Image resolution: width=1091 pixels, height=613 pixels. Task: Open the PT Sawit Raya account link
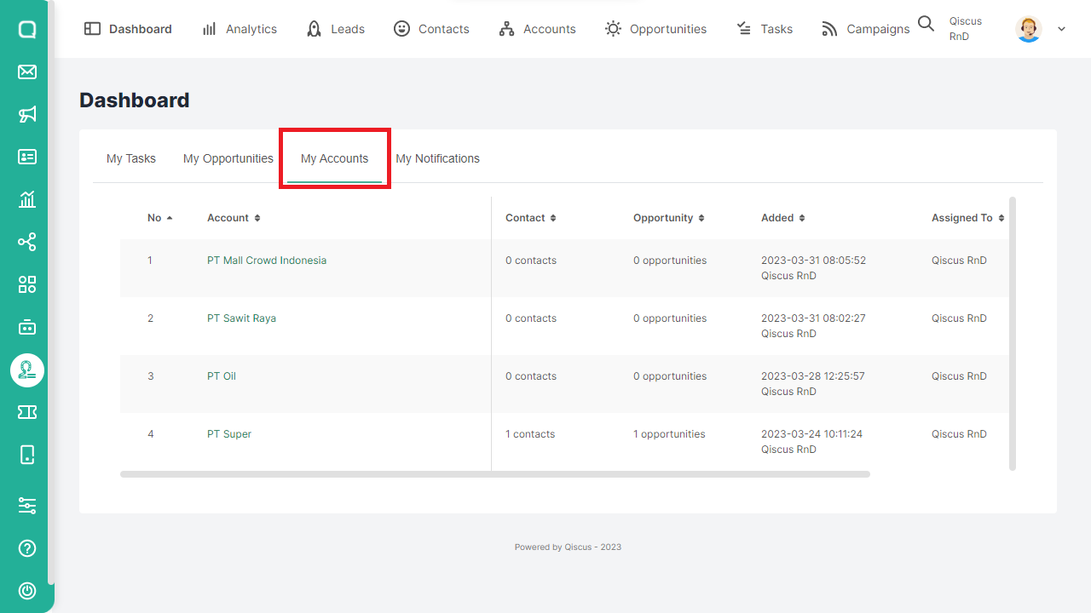point(241,318)
